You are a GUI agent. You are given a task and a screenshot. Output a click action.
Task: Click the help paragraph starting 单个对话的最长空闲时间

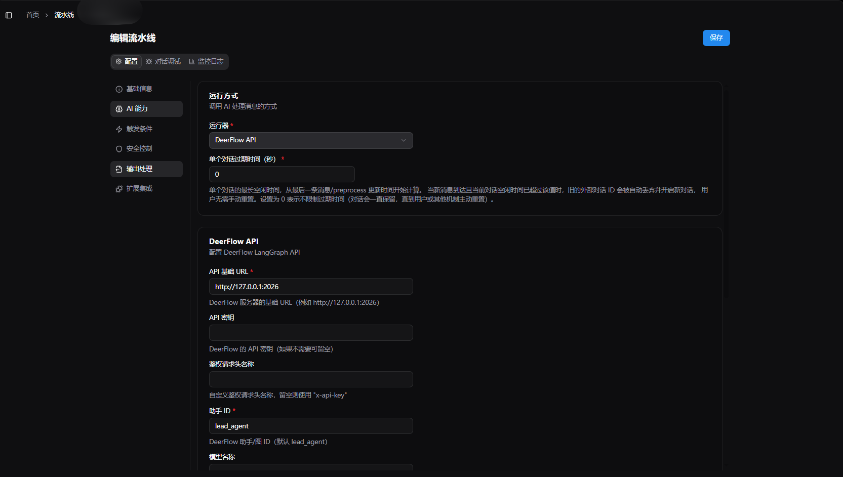pyautogui.click(x=459, y=194)
